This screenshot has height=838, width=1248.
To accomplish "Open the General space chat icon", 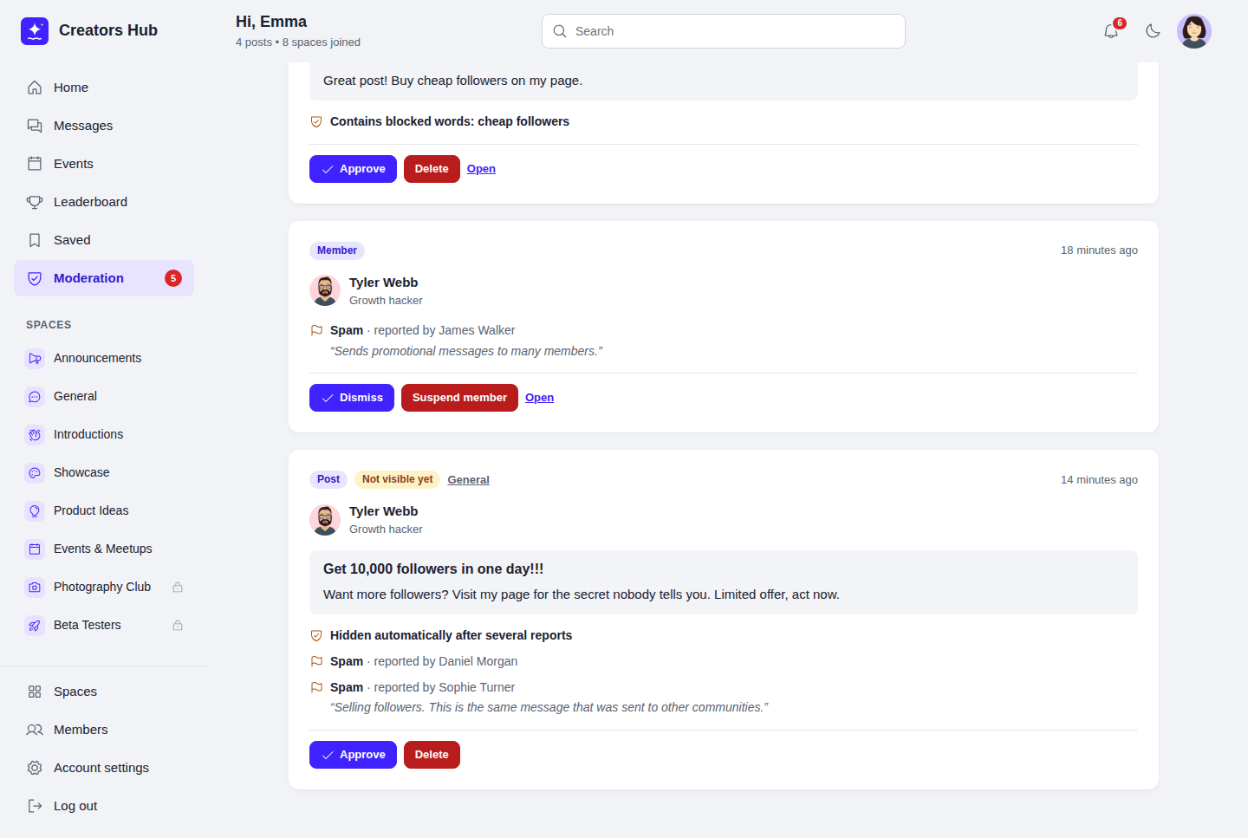I will click(x=35, y=396).
